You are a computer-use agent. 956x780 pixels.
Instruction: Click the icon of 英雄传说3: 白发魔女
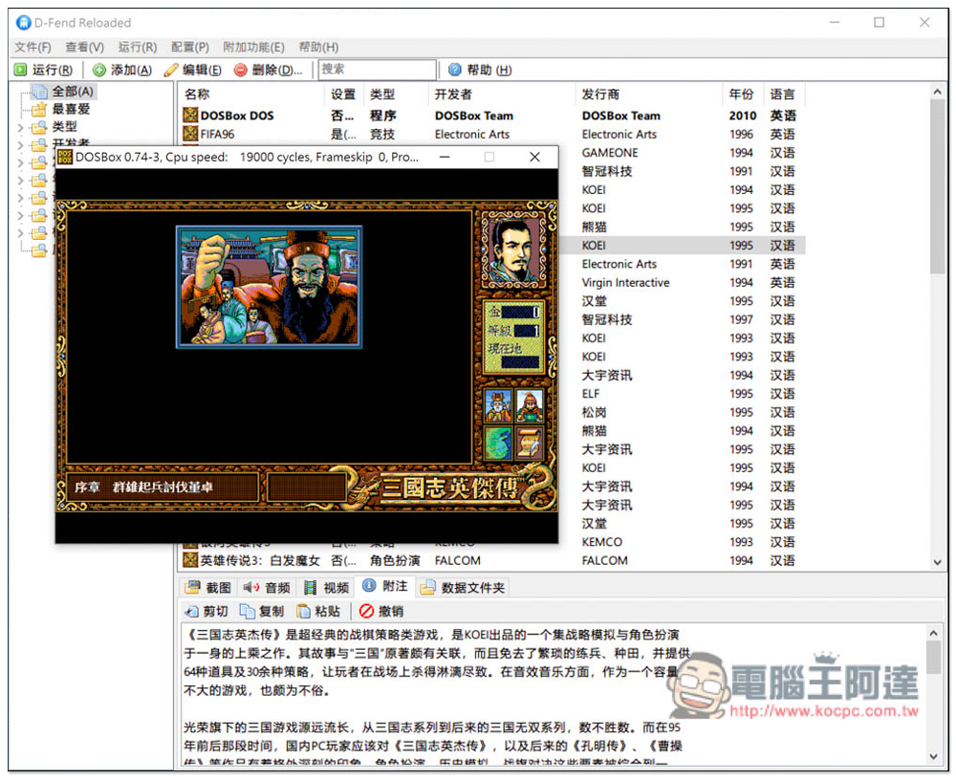click(191, 560)
